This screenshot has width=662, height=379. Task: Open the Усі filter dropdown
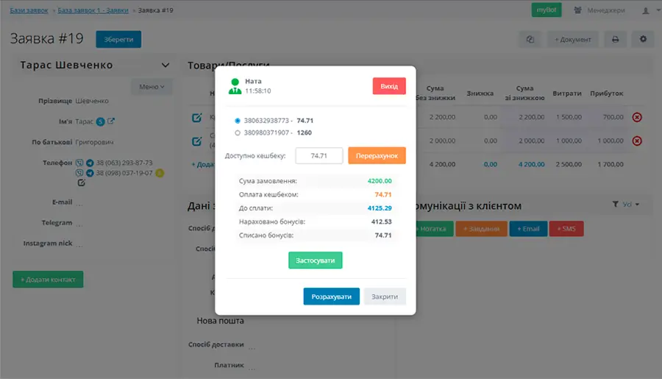click(626, 205)
